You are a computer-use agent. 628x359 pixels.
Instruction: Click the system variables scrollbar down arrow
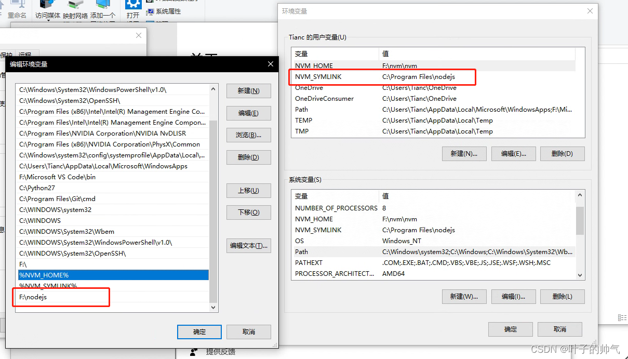click(x=579, y=275)
